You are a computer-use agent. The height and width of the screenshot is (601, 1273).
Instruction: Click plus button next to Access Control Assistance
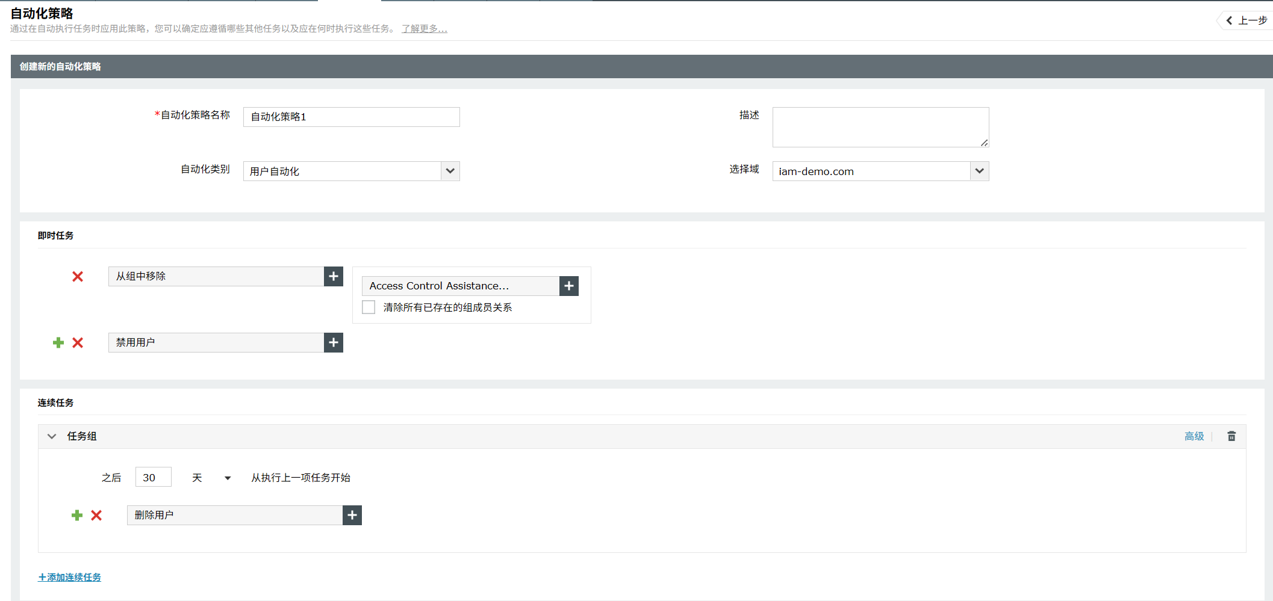pos(569,286)
